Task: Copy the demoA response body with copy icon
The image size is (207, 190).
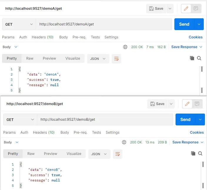Action: [x=192, y=58]
